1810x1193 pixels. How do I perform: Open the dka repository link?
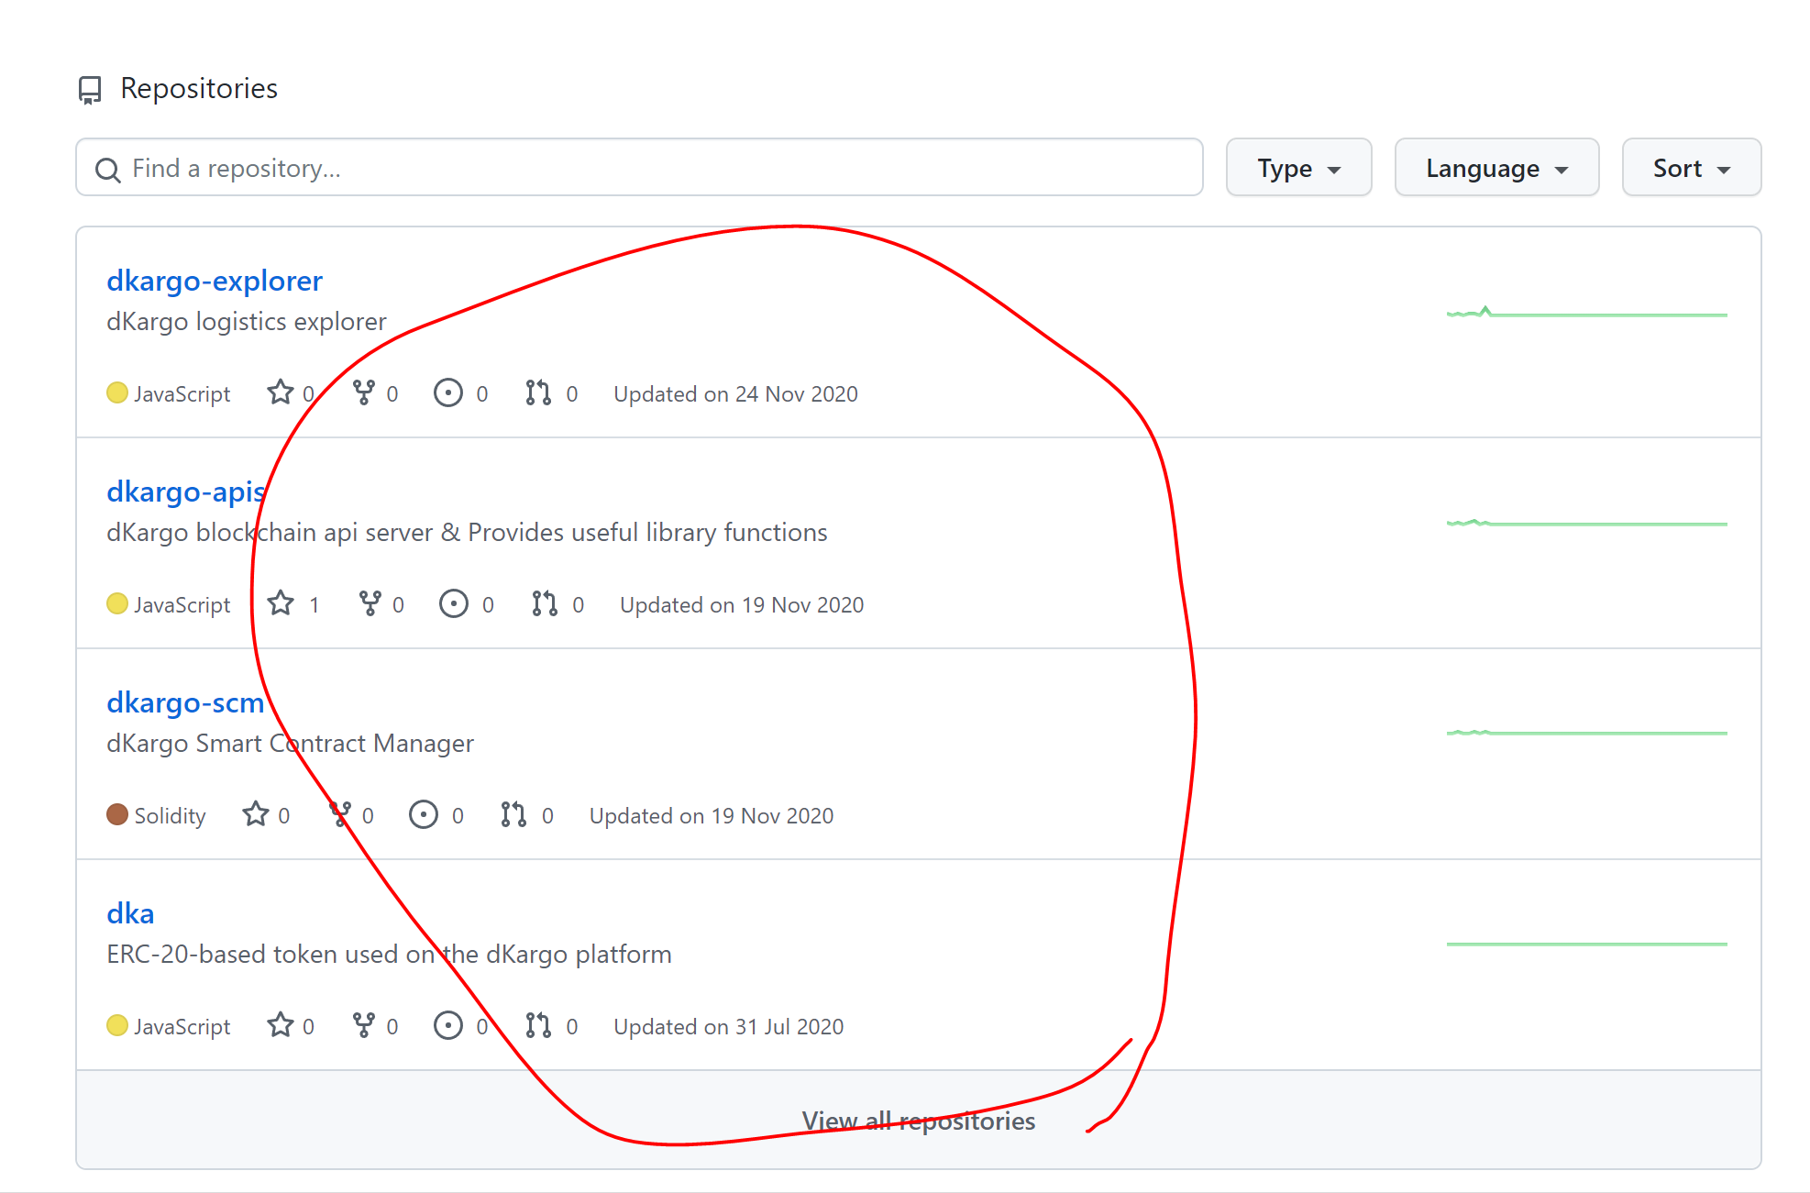pos(130,913)
